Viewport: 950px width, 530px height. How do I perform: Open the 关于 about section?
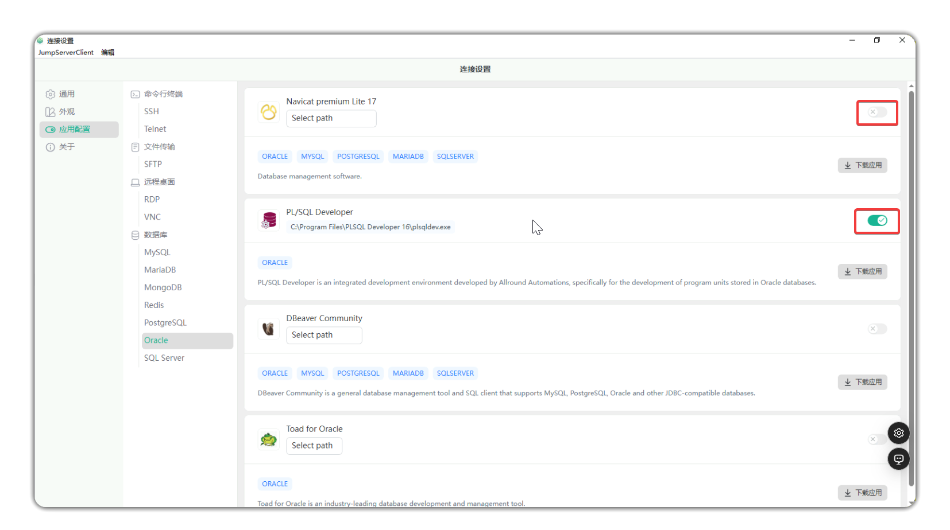click(67, 147)
